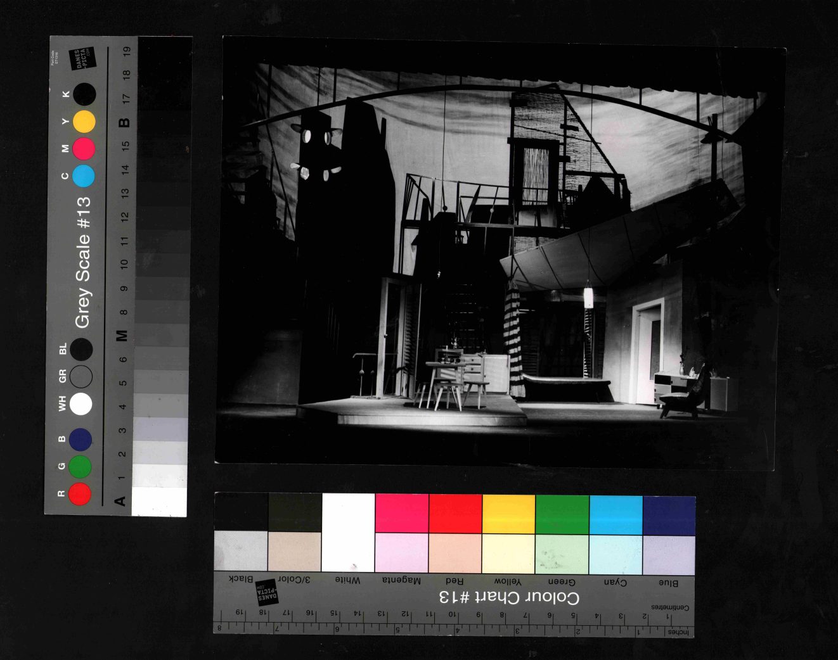Image resolution: width=838 pixels, height=660 pixels.
Task: Click the bright cyan patch on colour chart
Action: 616,514
